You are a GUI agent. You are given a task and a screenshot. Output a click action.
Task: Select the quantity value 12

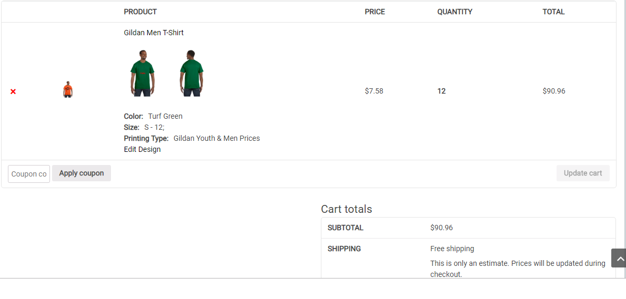[441, 91]
